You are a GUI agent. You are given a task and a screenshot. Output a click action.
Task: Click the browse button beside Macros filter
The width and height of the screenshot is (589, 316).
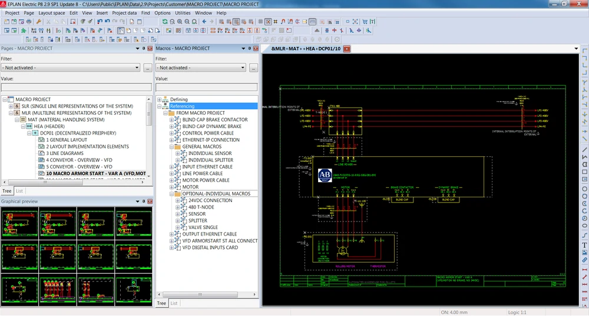click(253, 68)
